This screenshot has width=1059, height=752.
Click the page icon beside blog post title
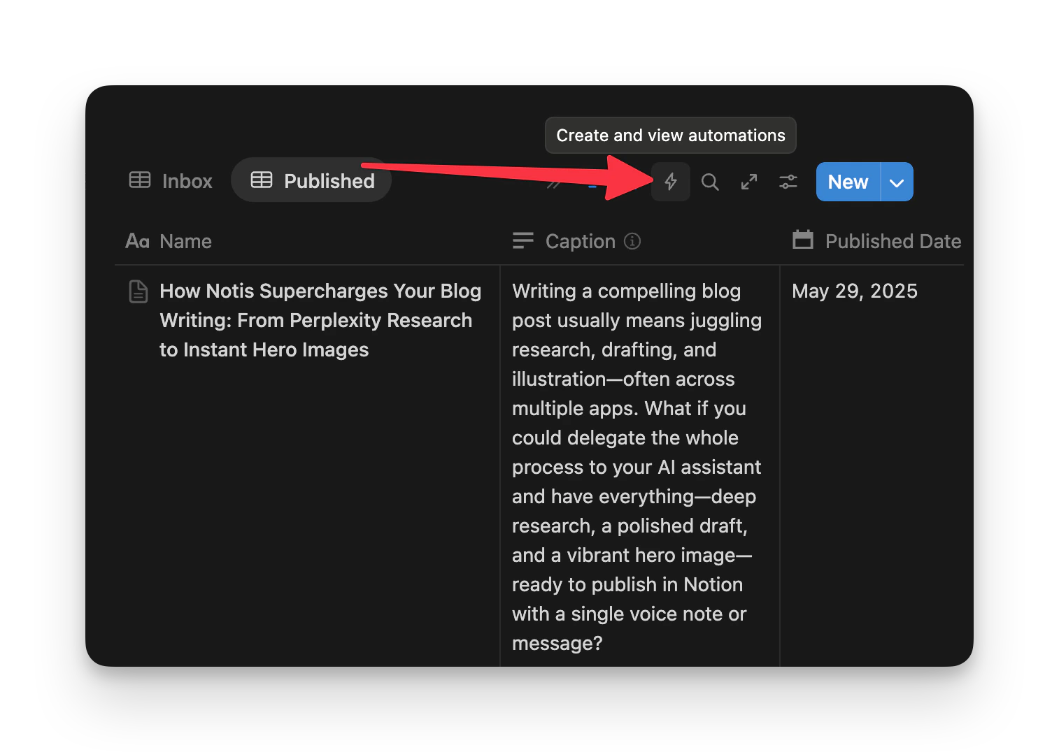tap(138, 291)
